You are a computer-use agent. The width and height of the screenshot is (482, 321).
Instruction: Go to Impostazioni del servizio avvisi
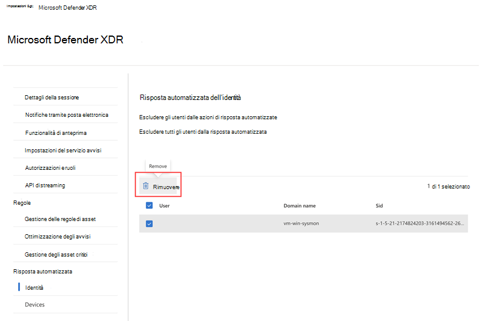click(x=63, y=150)
